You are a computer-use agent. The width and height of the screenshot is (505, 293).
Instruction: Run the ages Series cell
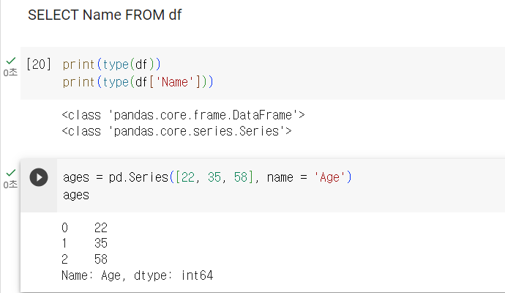click(39, 177)
